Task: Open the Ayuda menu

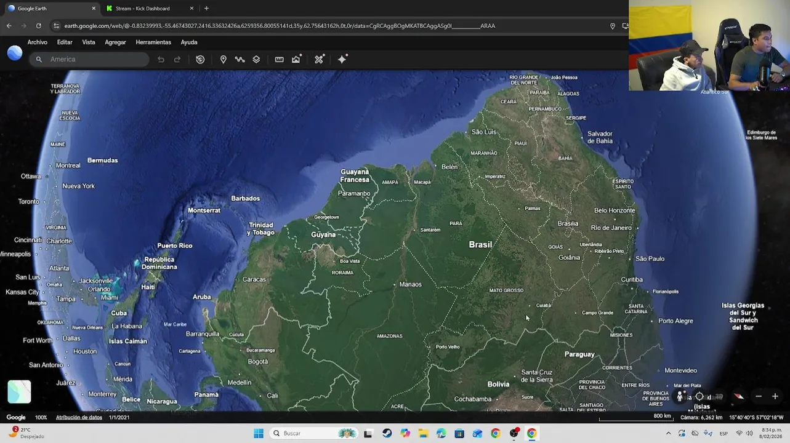Action: tap(189, 42)
